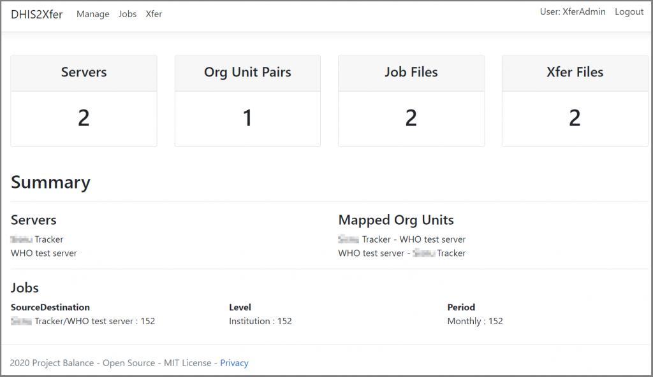
Task: Log out using the Logout link
Action: click(x=629, y=12)
